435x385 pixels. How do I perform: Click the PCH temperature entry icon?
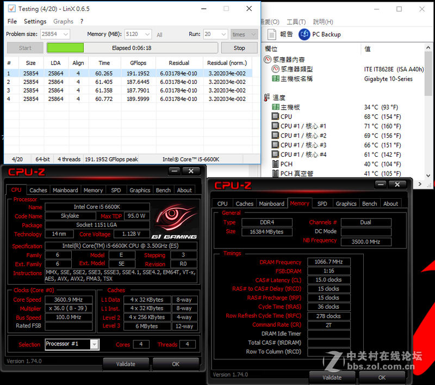click(x=276, y=164)
